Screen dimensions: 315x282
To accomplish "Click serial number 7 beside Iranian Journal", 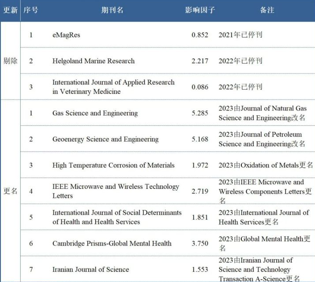I will [x=31, y=269].
